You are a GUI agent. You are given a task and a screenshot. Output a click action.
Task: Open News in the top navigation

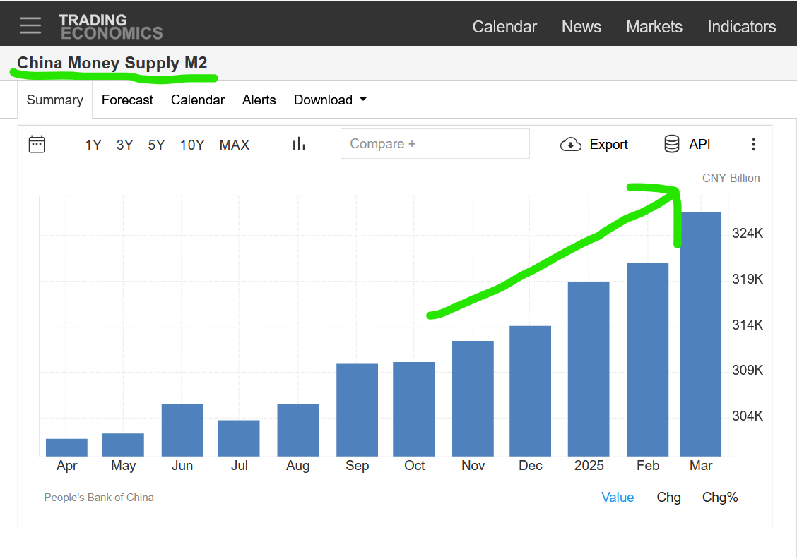[x=581, y=27]
